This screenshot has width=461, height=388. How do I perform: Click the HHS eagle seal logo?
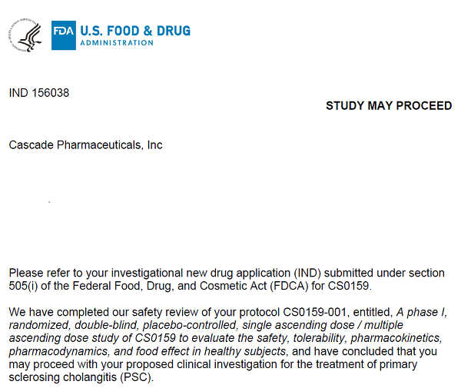28,35
